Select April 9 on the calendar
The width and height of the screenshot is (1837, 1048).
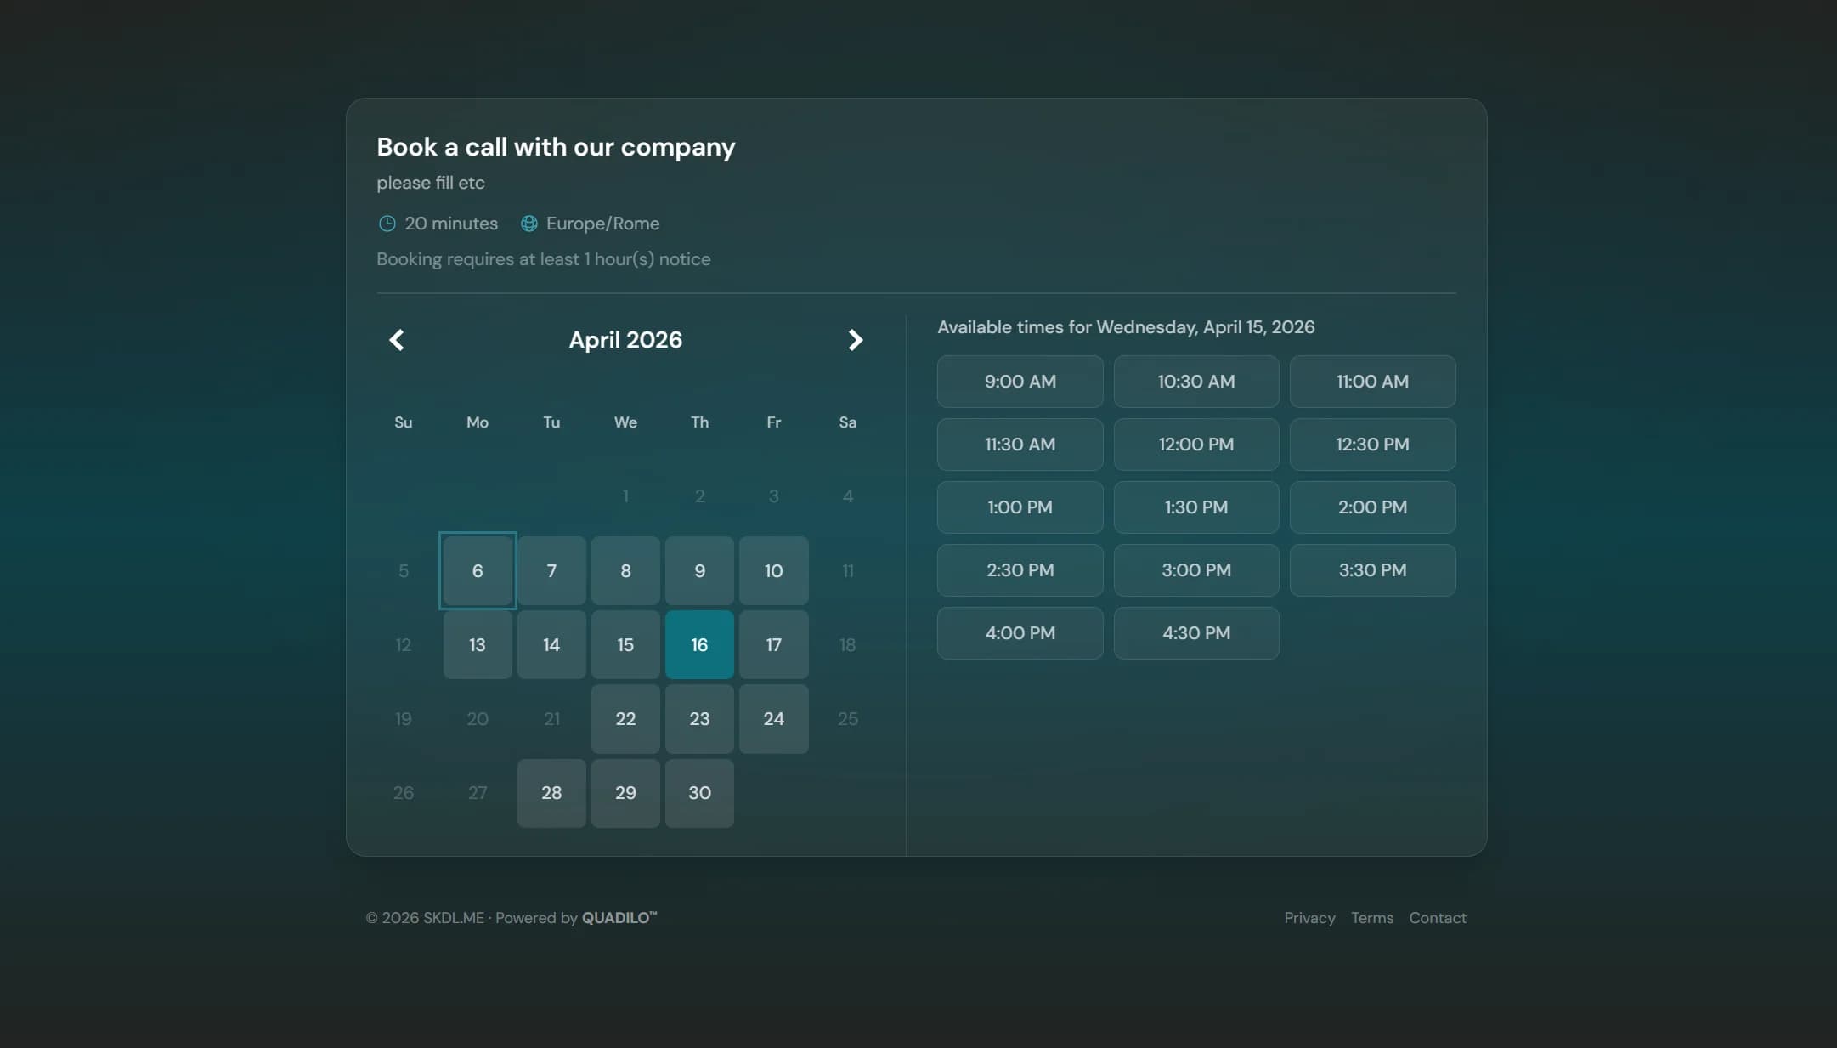pos(699,571)
